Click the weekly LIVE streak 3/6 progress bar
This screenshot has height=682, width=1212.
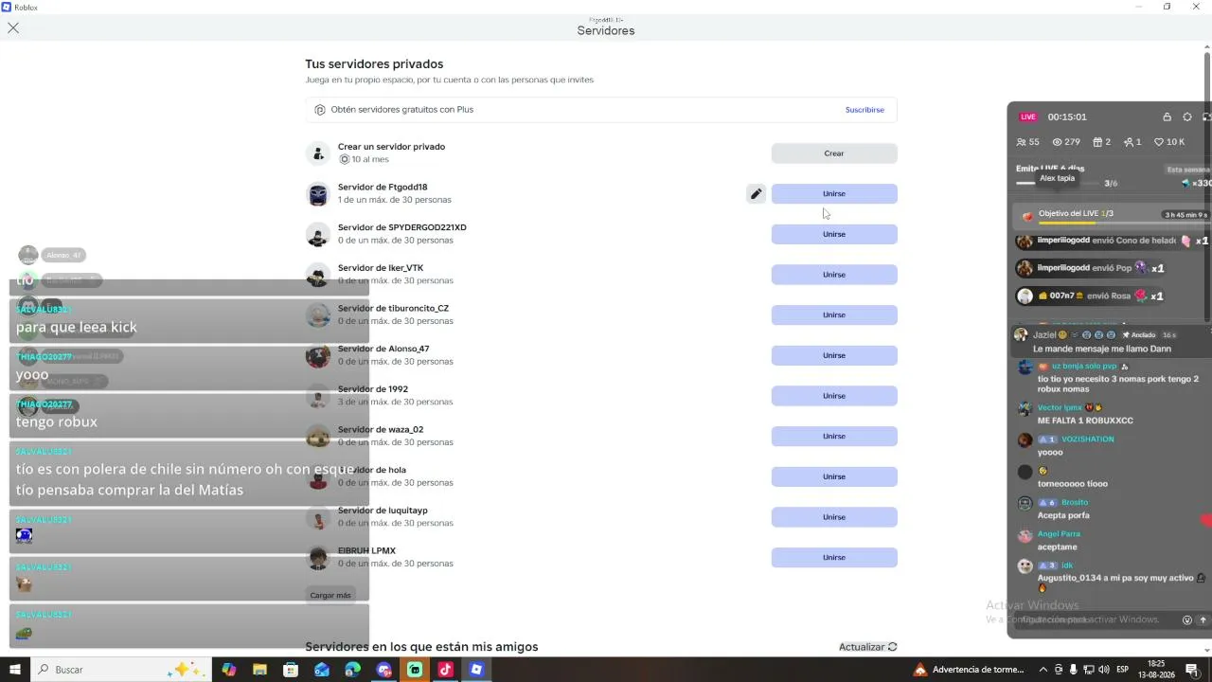tap(1058, 184)
